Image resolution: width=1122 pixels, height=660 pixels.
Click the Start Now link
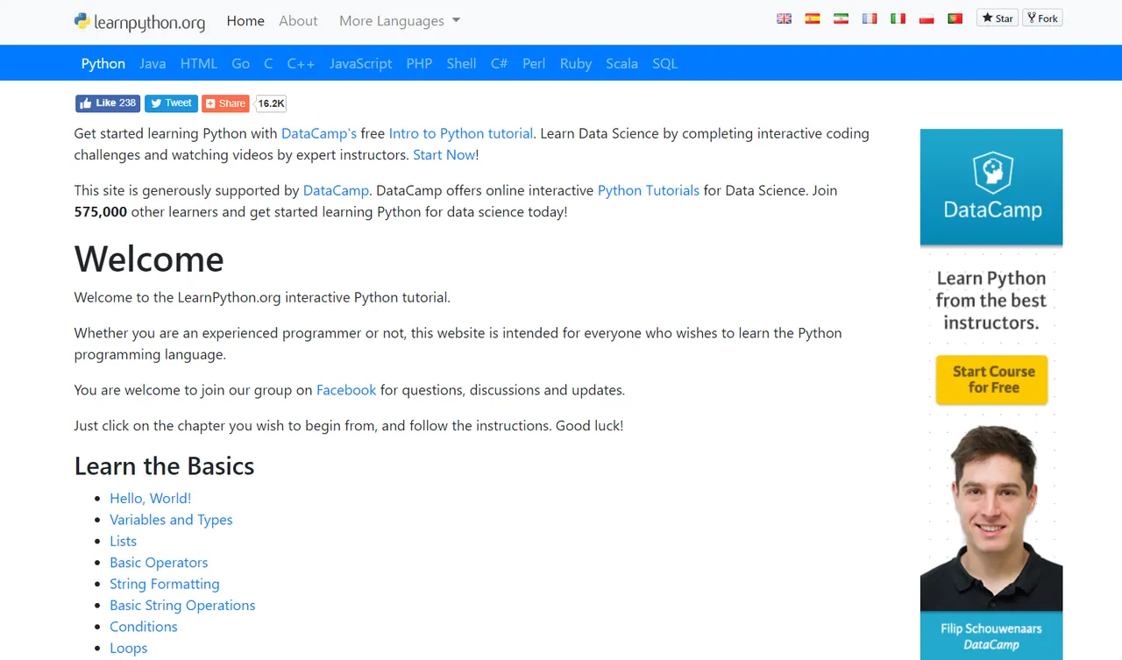[444, 154]
